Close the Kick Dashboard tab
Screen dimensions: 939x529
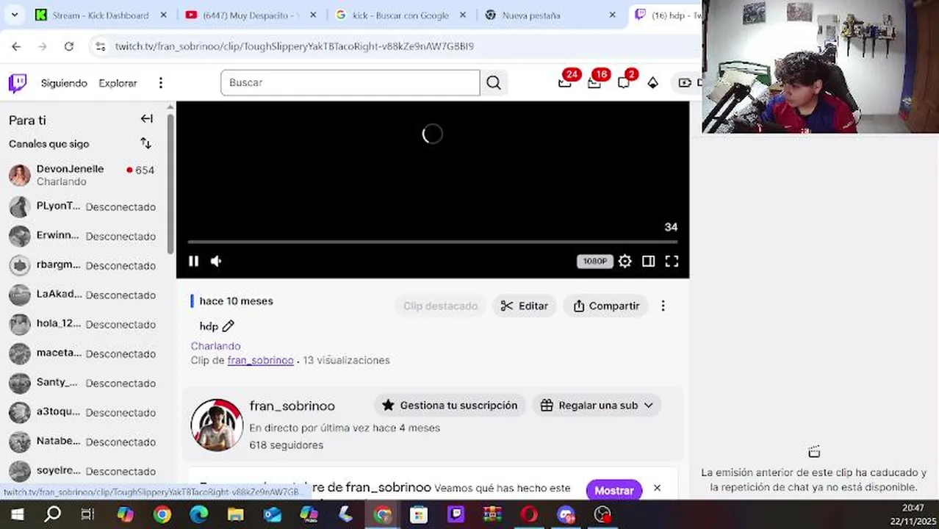coord(163,15)
